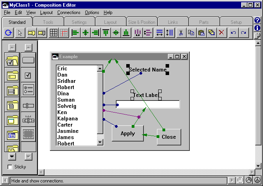263x186 pixels.
Task: Align parts to left edge icon
Action: click(x=75, y=32)
